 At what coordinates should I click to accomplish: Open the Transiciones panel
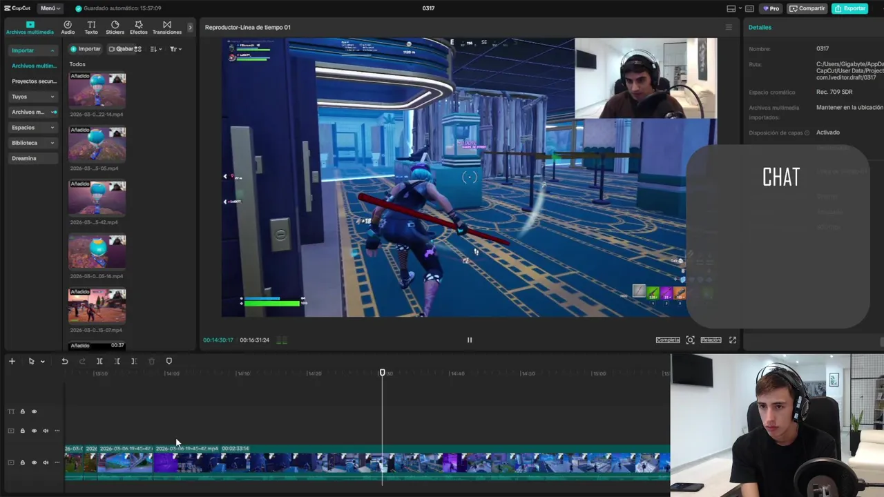click(167, 28)
